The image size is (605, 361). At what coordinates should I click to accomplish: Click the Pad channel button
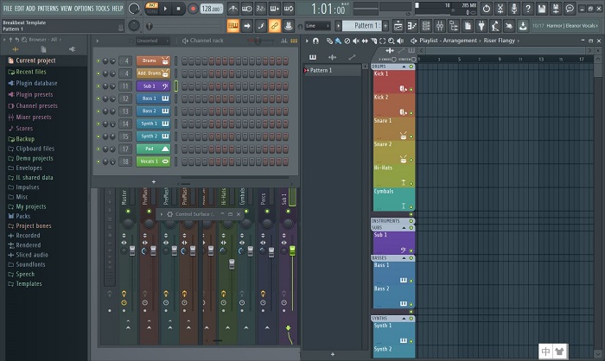[153, 149]
